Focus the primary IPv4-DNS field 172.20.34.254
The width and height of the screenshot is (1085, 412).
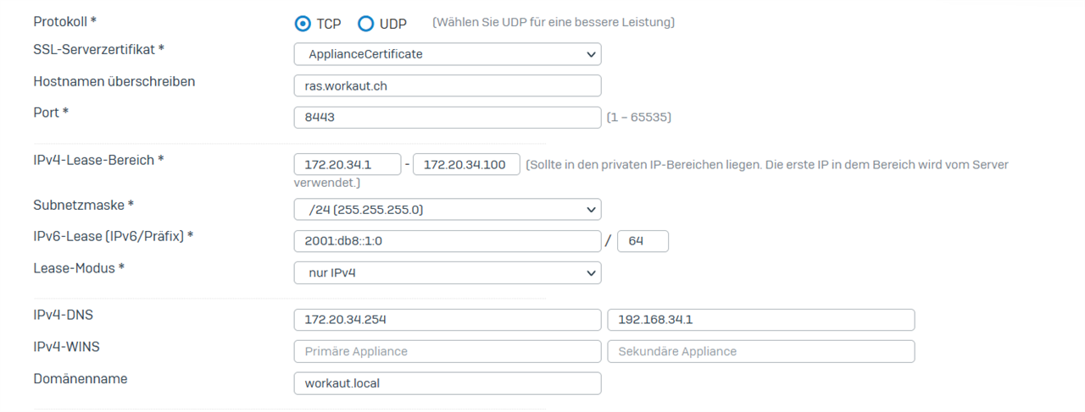(x=448, y=320)
